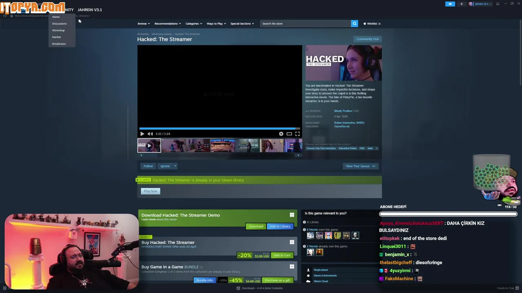The image size is (522, 293).
Task: Select Market in the community dropdown
Action: (x=56, y=37)
